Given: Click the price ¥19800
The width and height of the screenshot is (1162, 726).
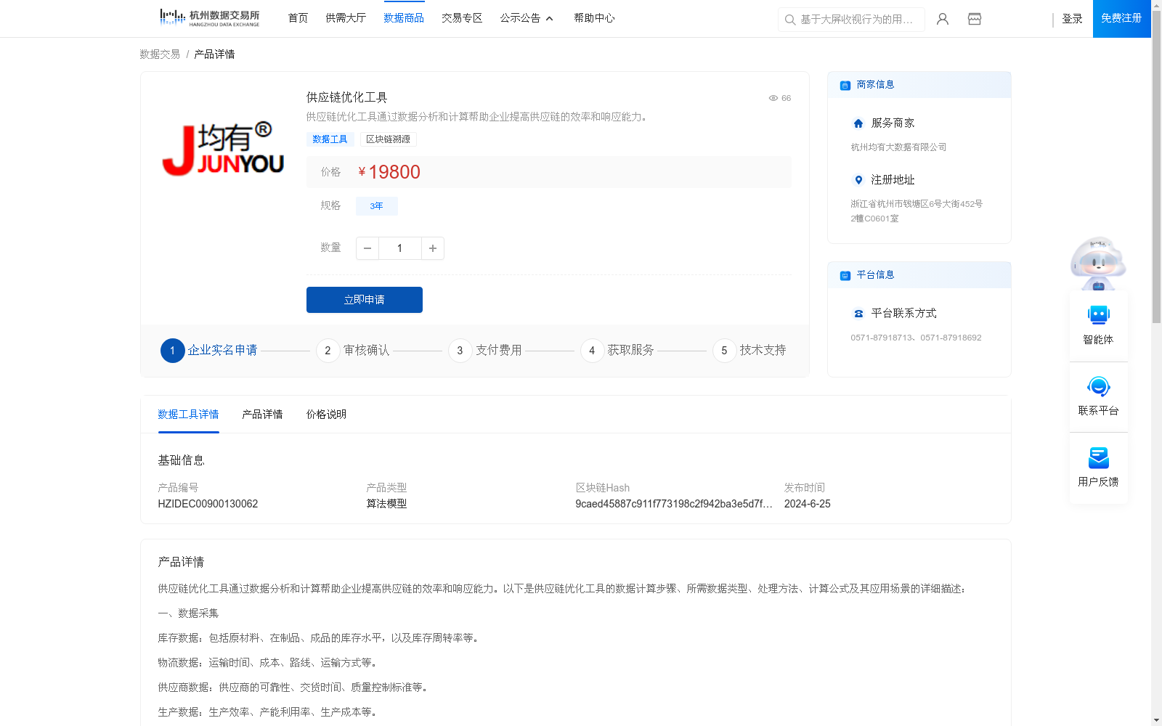Looking at the screenshot, I should (389, 172).
